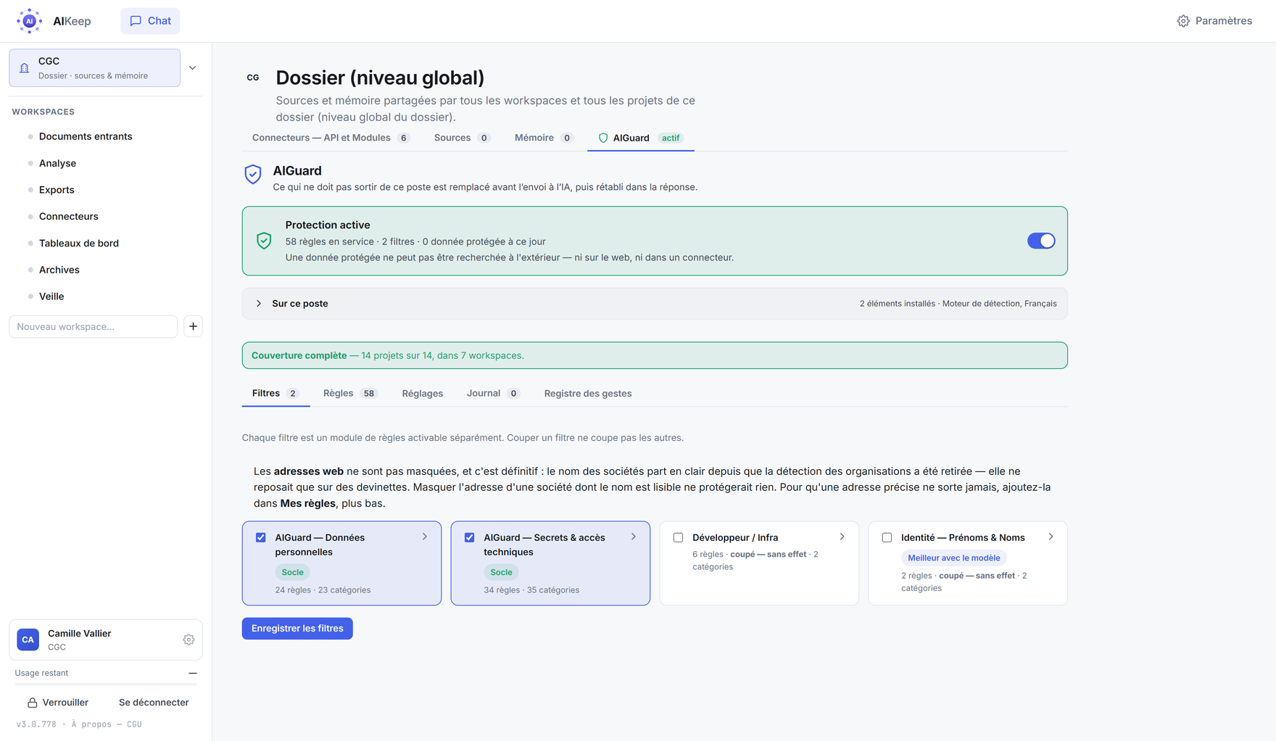The width and height of the screenshot is (1276, 741).
Task: Select the AIGuard actif tab
Action: coord(641,138)
